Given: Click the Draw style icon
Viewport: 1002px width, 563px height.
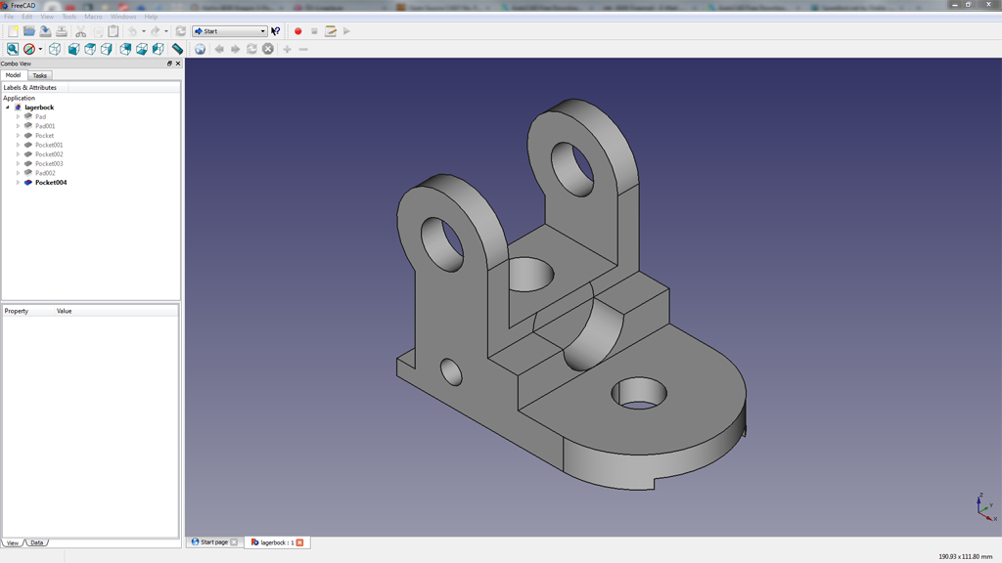Looking at the screenshot, I should [x=28, y=49].
